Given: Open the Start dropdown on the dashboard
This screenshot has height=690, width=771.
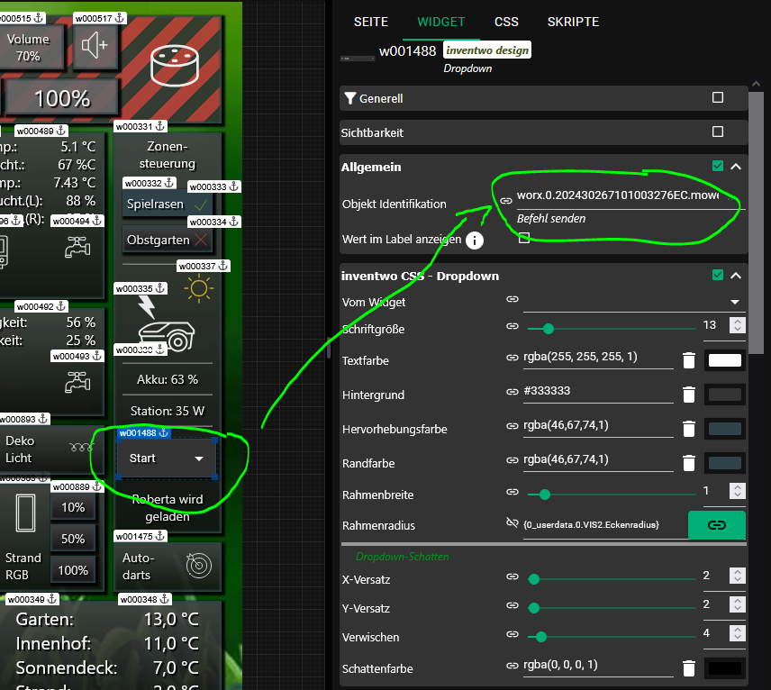Looking at the screenshot, I should pos(167,458).
